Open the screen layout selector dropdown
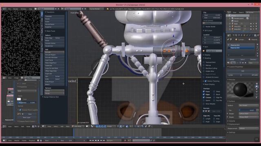The width and height of the screenshot is (261, 146). [46, 9]
